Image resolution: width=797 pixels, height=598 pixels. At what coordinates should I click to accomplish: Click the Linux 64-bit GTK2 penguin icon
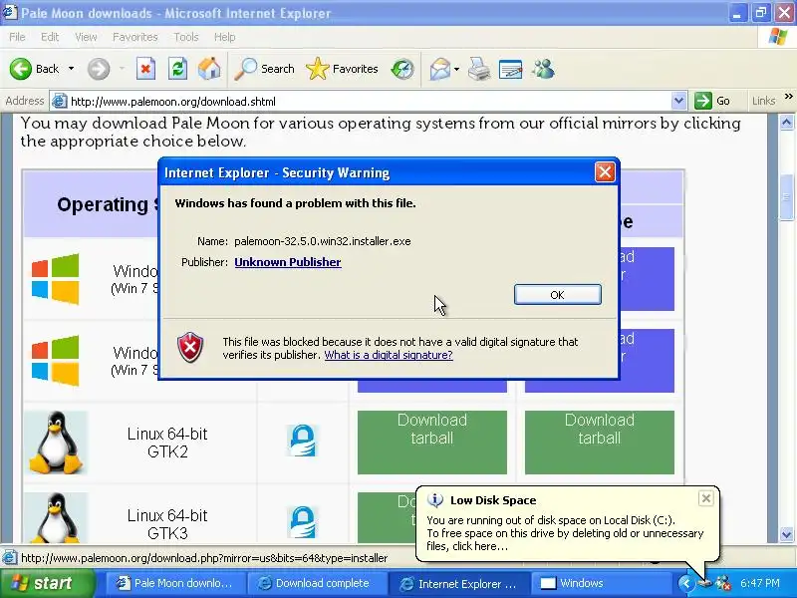(56, 443)
